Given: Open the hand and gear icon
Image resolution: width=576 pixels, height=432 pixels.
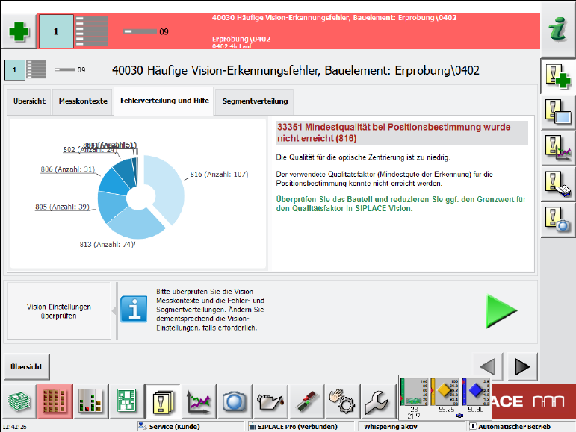Looking at the screenshot, I should tap(343, 401).
